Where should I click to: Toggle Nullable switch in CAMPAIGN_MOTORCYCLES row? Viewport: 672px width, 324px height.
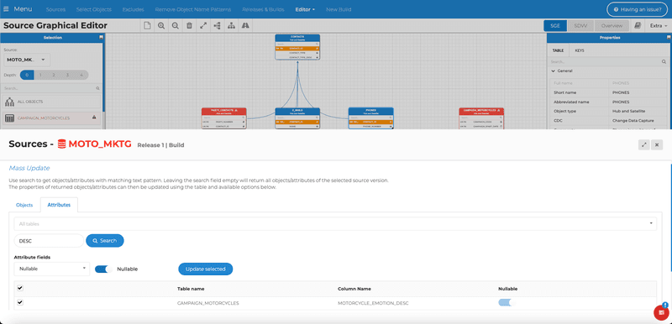pos(507,303)
